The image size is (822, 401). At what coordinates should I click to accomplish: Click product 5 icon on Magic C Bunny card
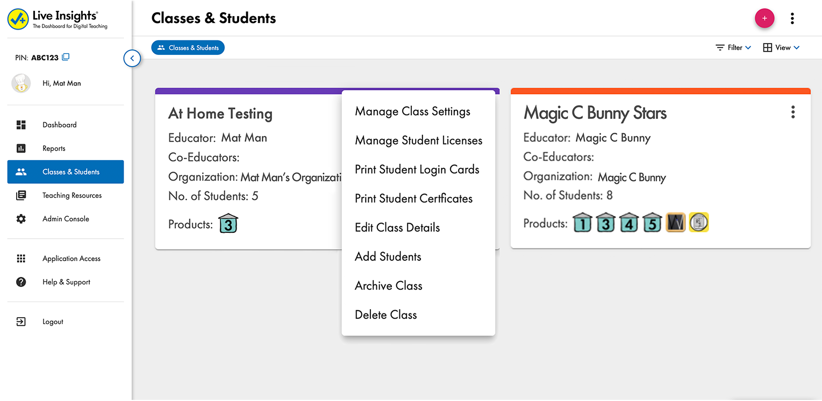(652, 223)
